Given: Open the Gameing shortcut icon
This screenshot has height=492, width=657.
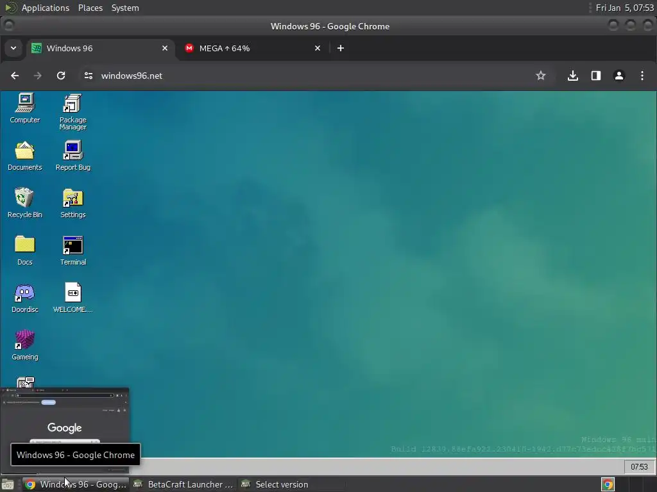Looking at the screenshot, I should tap(25, 345).
